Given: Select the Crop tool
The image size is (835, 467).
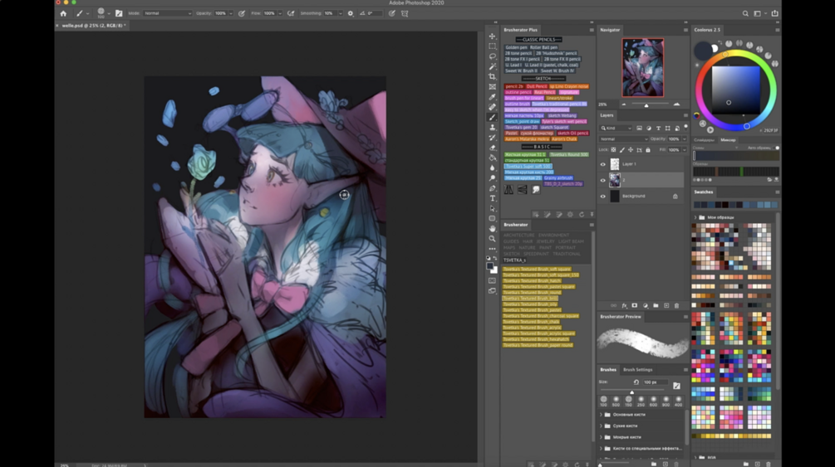Looking at the screenshot, I should tap(492, 76).
